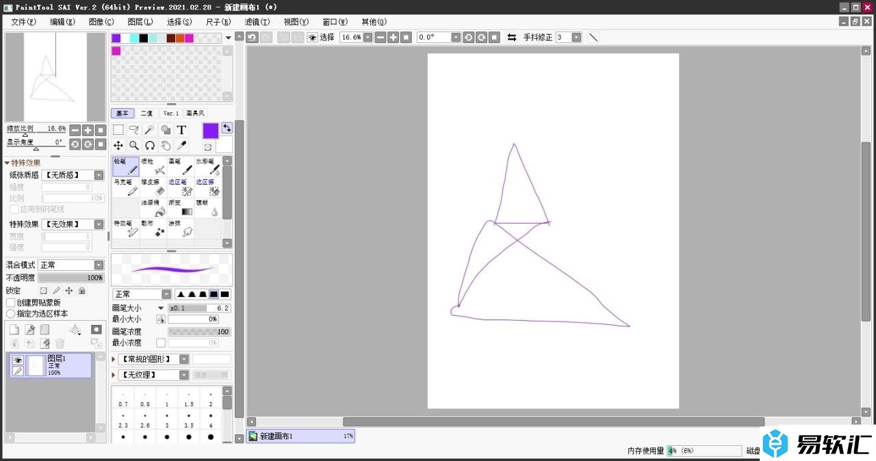Choose the 油漆桶 paint bucket tool
Viewport: 876px width, 461px height.
click(x=153, y=208)
